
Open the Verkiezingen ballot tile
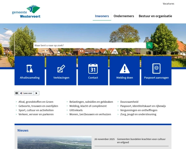(x=61, y=71)
